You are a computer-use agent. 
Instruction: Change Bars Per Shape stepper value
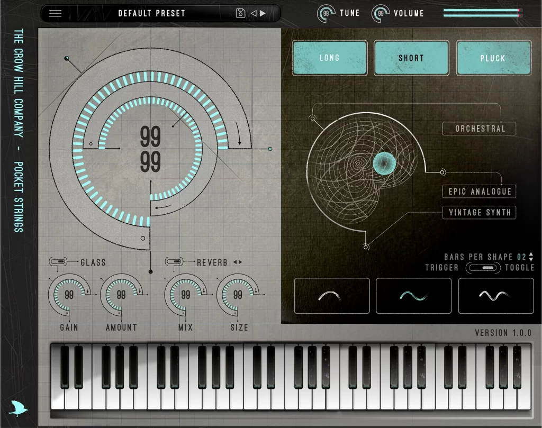click(x=531, y=257)
